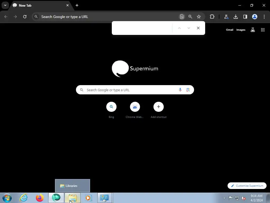The width and height of the screenshot is (270, 203).
Task: Open Libraries taskbar preview
Action: (x=73, y=186)
